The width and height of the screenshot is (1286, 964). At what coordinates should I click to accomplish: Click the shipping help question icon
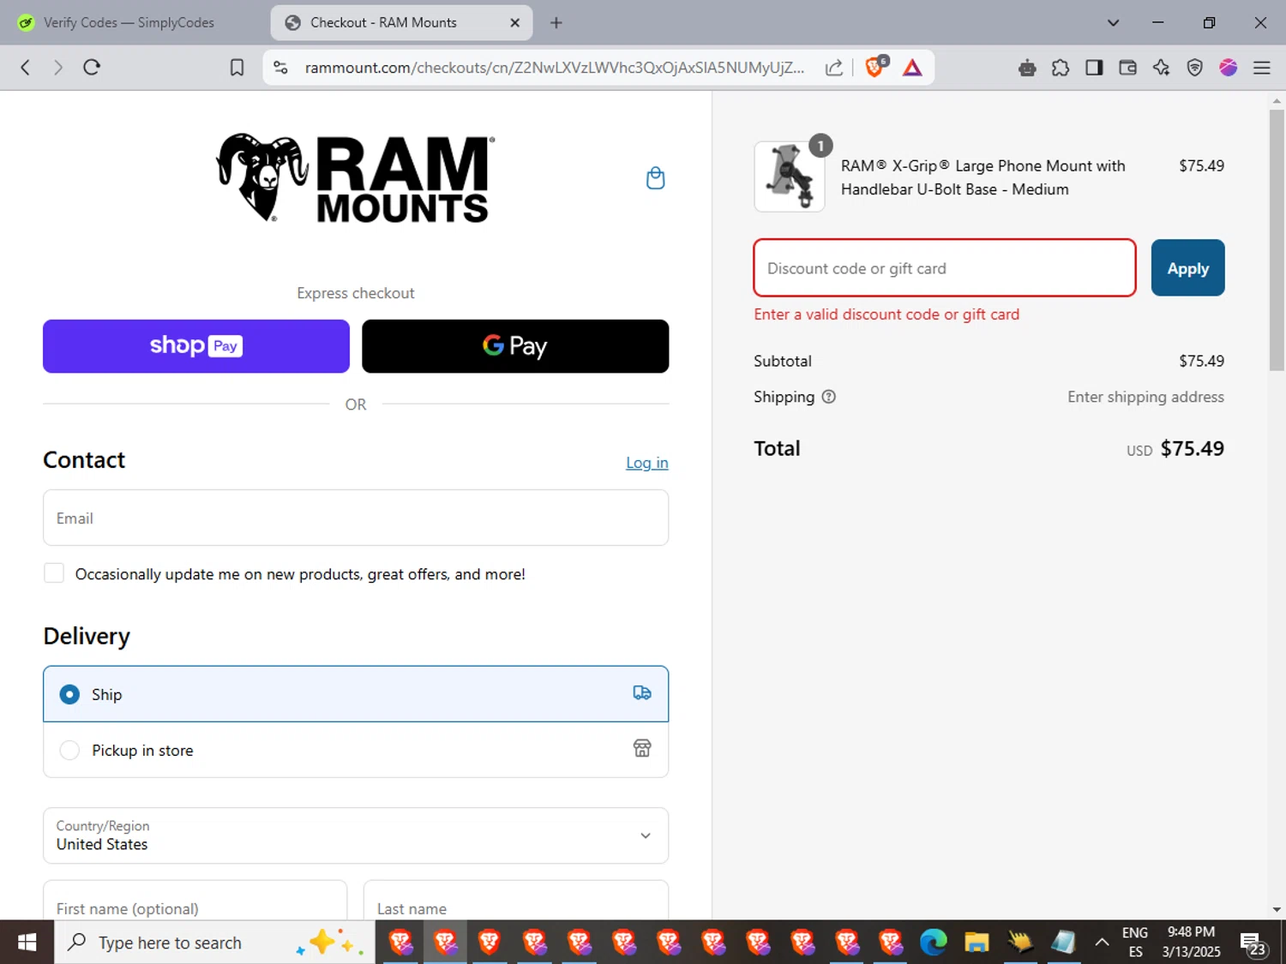828,397
